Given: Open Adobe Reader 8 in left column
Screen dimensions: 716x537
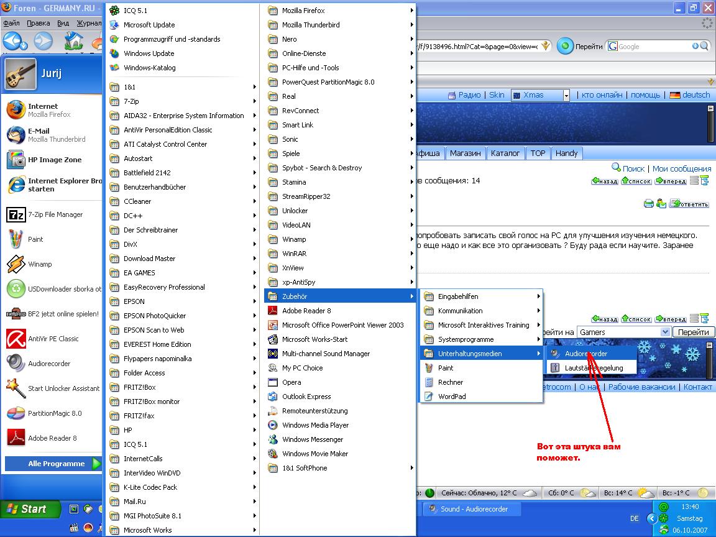Looking at the screenshot, I should coord(52,438).
